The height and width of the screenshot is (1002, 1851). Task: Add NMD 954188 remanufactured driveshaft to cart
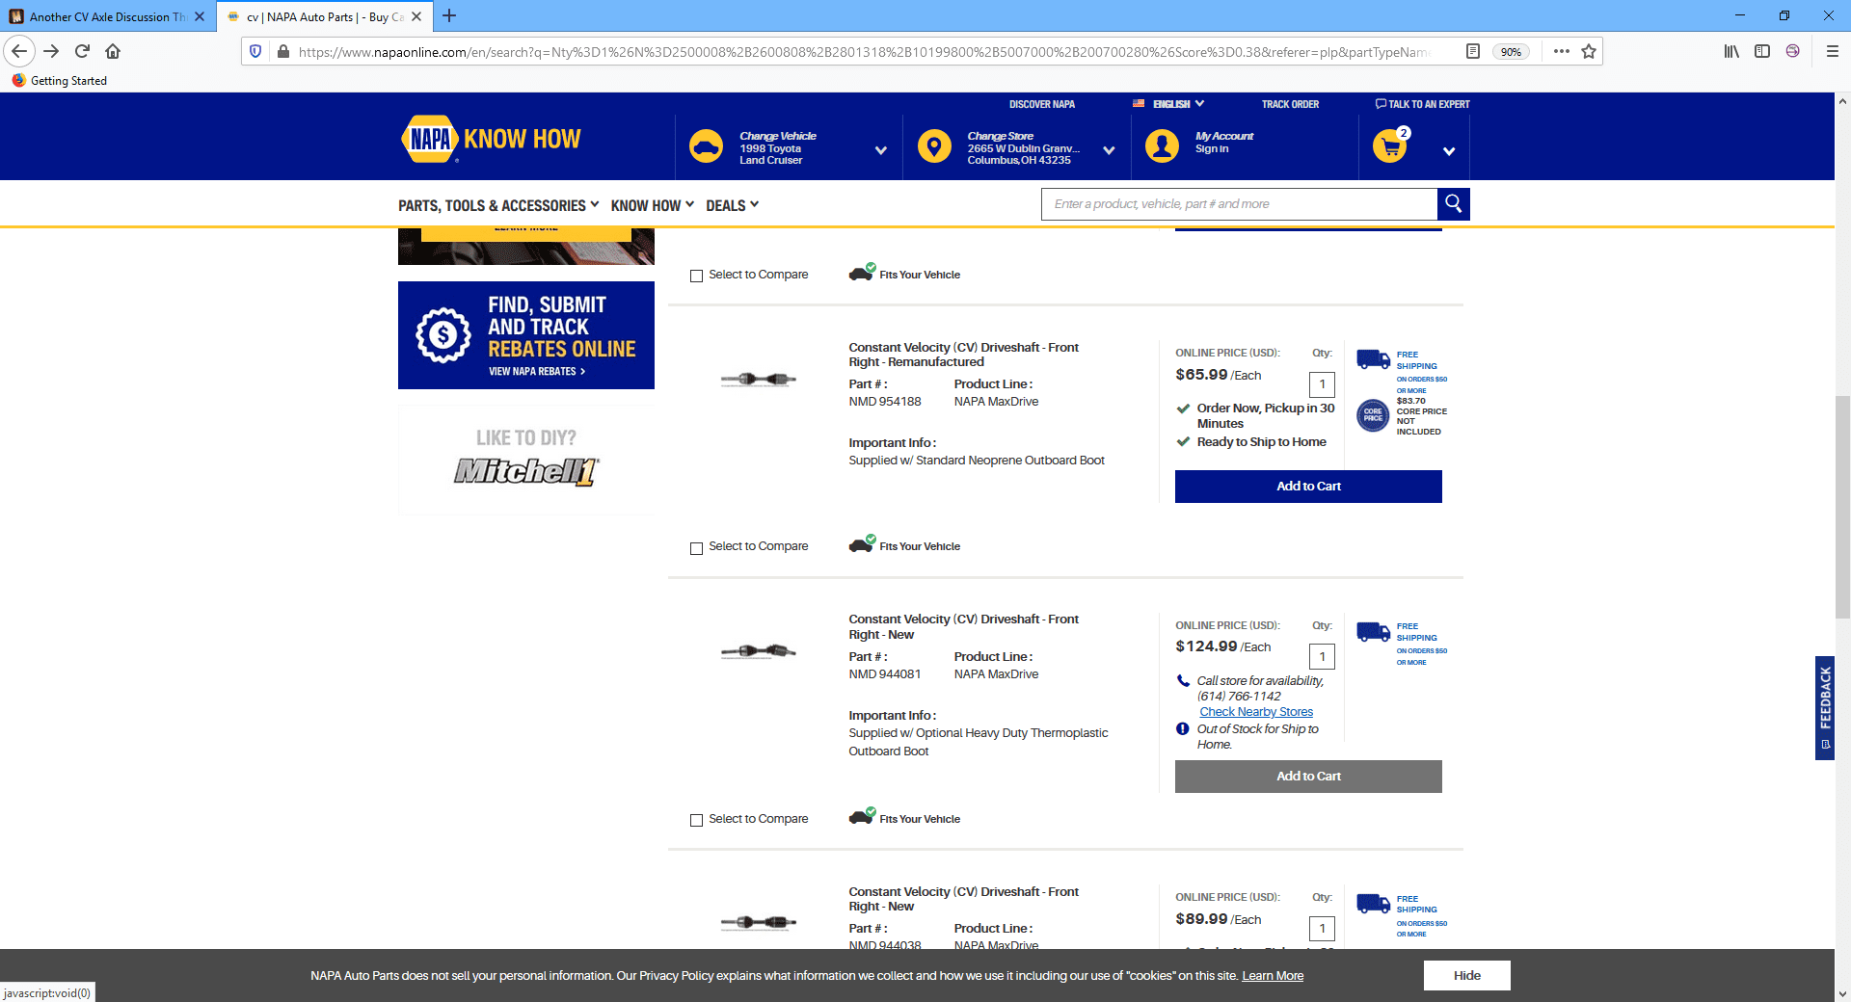1308,487
